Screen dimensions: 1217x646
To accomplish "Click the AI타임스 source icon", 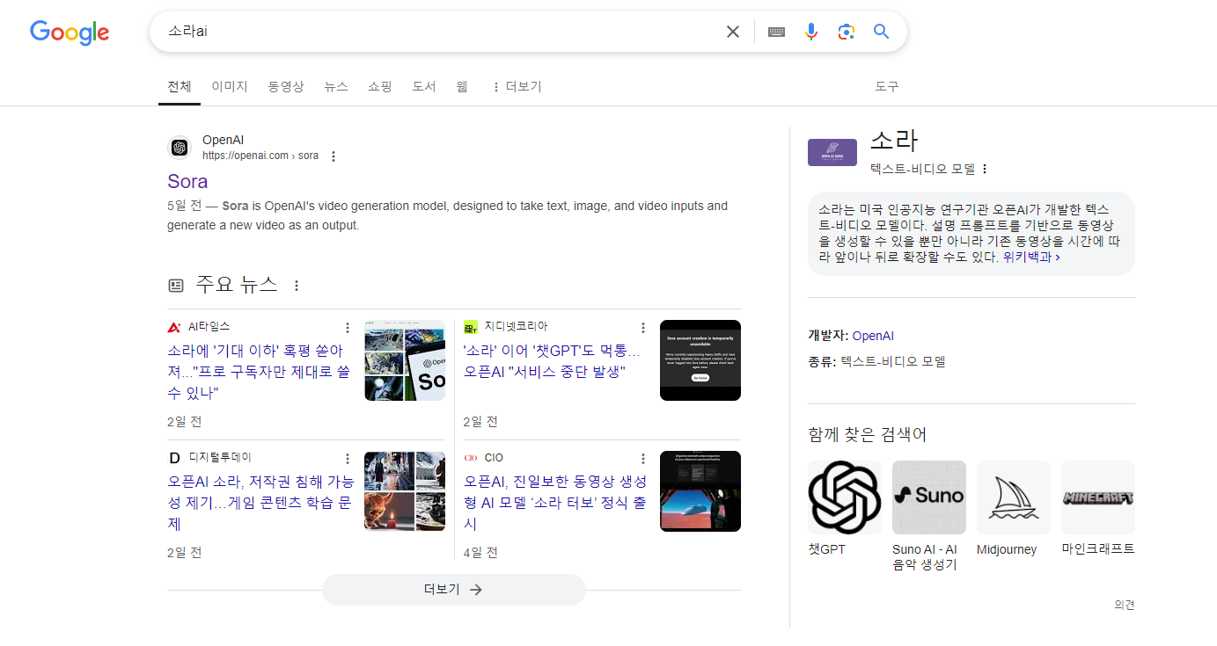I will coord(174,327).
